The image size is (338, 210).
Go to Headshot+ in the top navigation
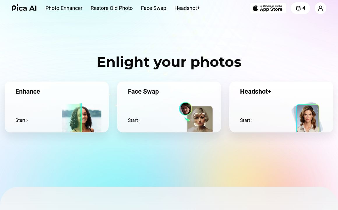(187, 8)
